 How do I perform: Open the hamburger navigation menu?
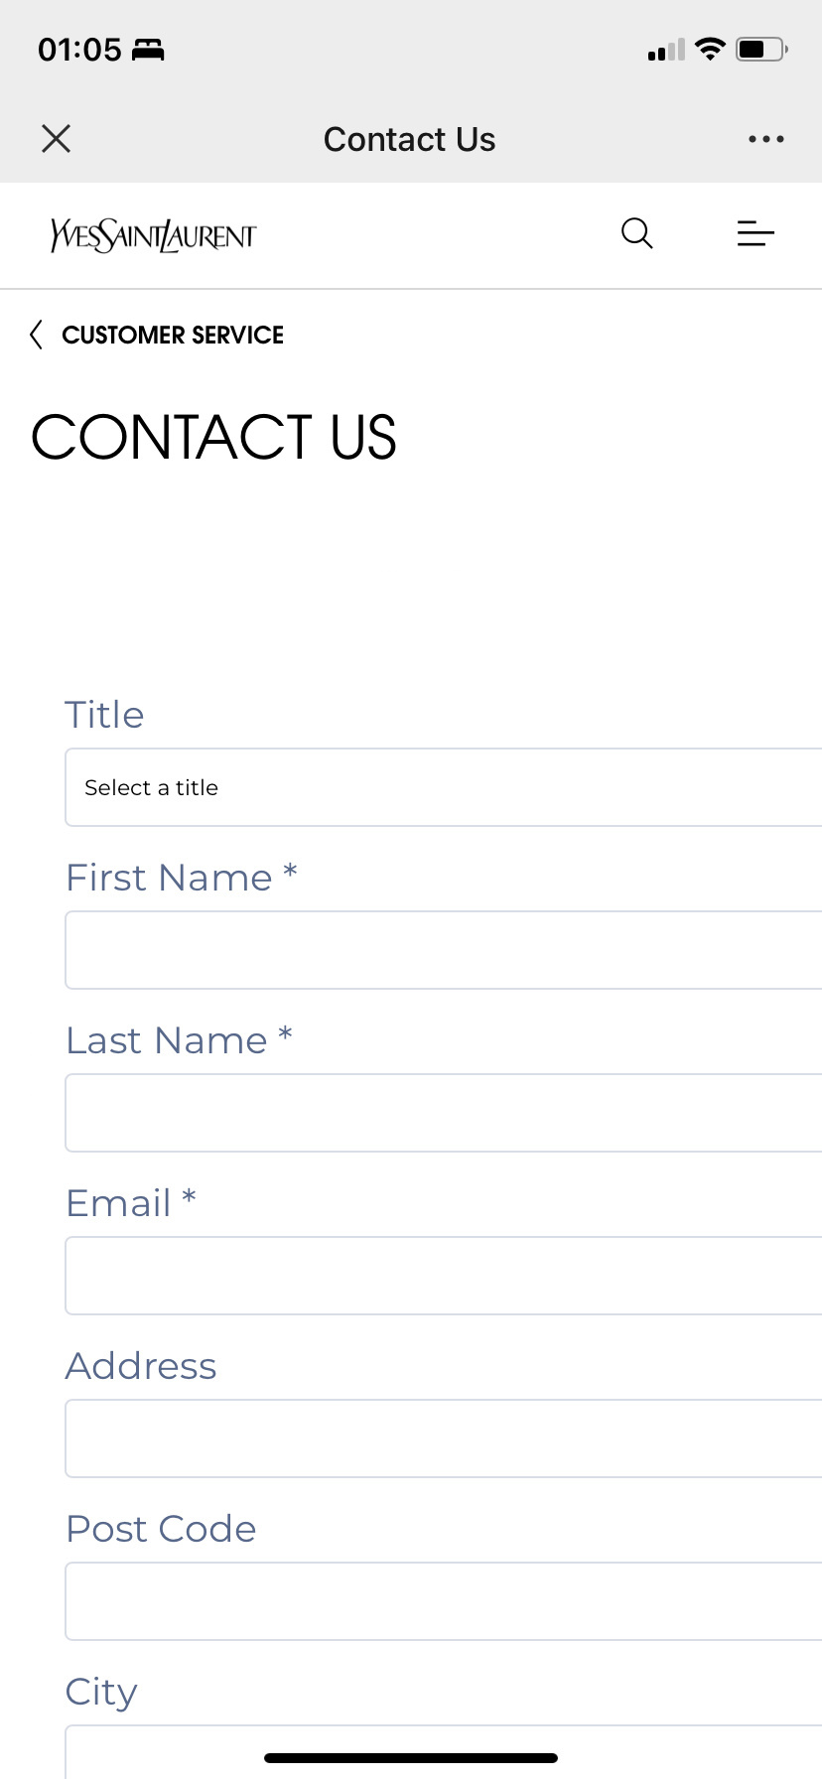pyautogui.click(x=755, y=234)
